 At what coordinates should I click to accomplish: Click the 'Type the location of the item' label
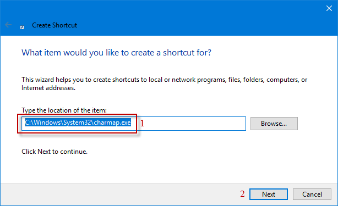coord(64,110)
